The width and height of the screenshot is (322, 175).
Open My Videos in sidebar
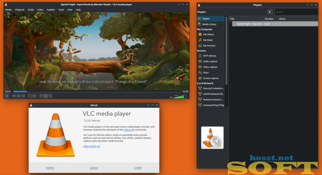tap(211, 34)
